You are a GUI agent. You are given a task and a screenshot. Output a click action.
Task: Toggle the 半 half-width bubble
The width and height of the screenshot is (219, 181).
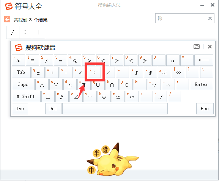coord(97,153)
